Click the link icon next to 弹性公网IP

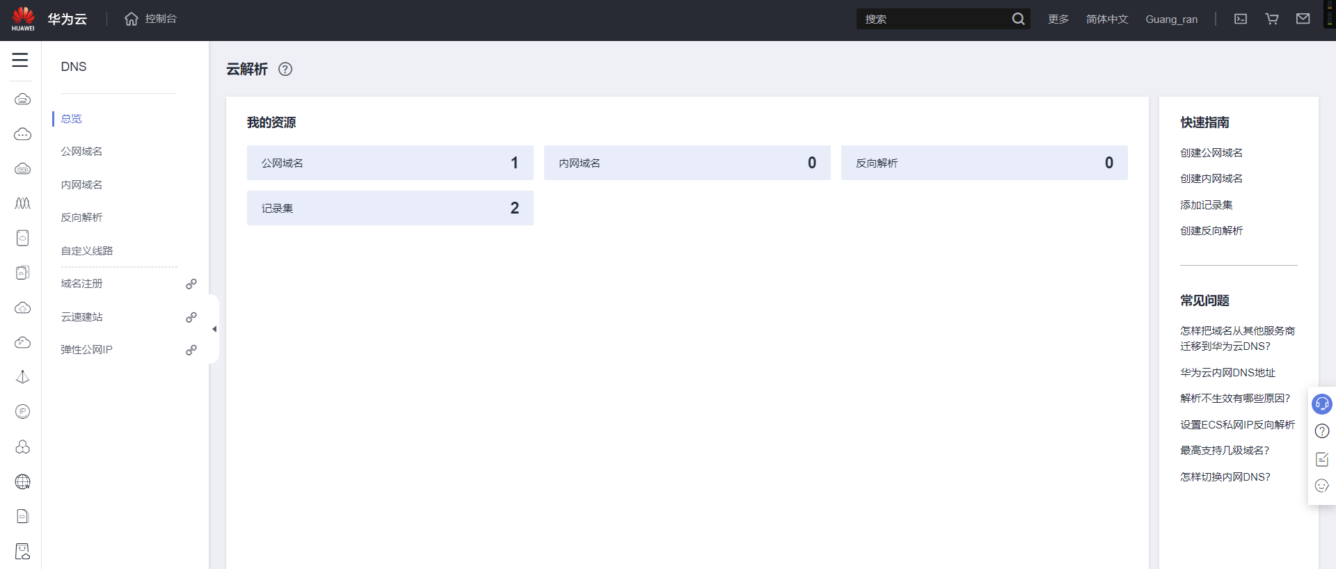pyautogui.click(x=191, y=350)
